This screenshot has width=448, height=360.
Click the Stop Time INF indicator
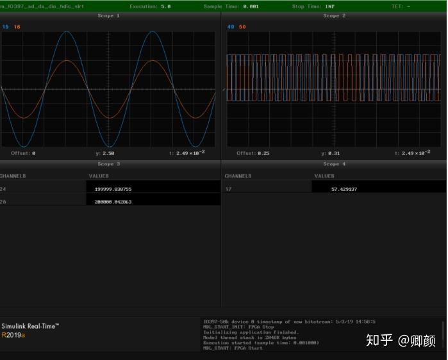click(x=313, y=6)
